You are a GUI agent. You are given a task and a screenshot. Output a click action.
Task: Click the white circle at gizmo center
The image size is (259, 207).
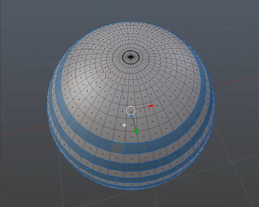click(131, 110)
